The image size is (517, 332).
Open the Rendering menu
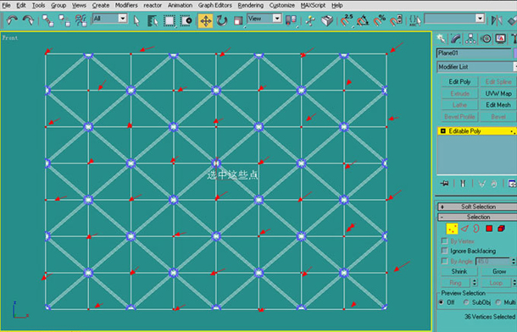coord(251,5)
